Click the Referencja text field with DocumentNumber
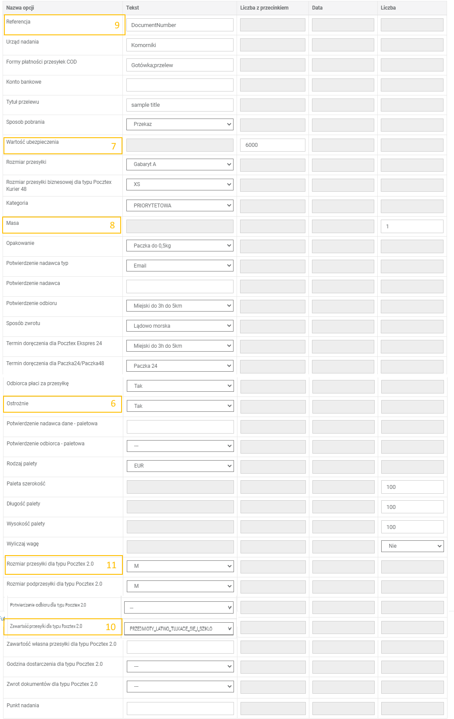 180,25
